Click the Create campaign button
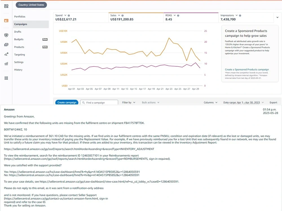Image resolution: width=282 pixels, height=211 pixels. click(67, 102)
